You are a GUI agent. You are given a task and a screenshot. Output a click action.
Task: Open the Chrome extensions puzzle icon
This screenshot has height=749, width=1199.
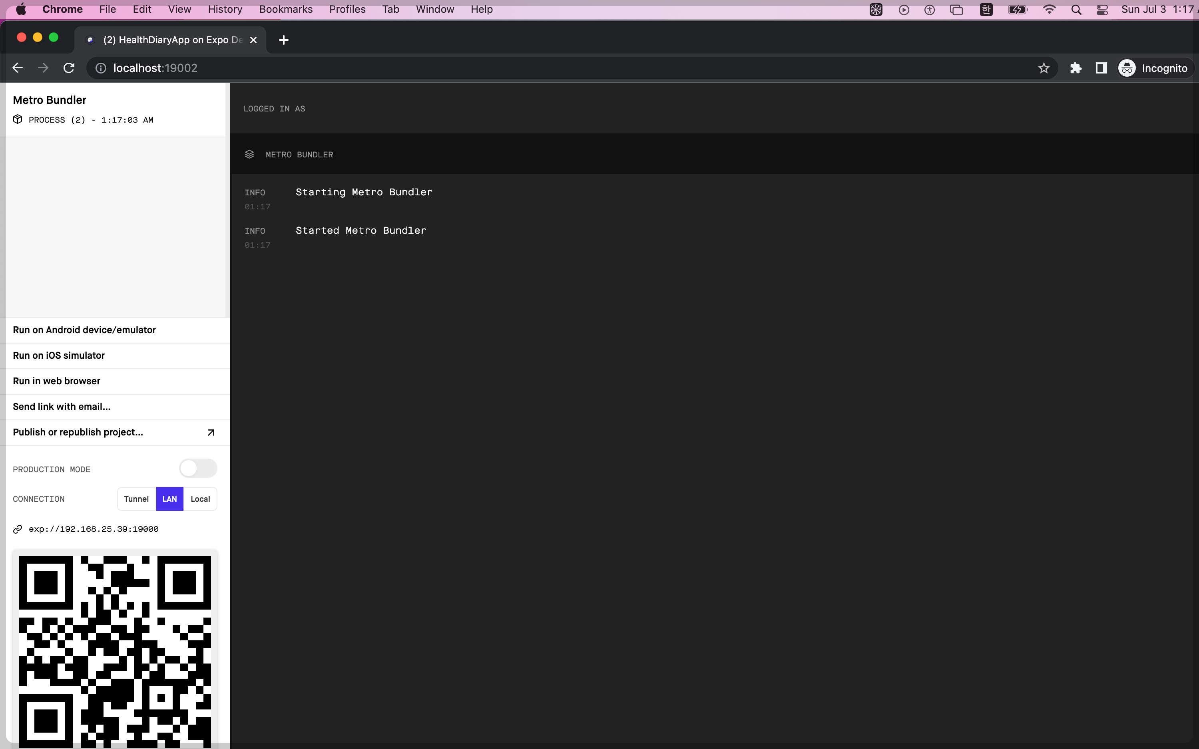1075,68
